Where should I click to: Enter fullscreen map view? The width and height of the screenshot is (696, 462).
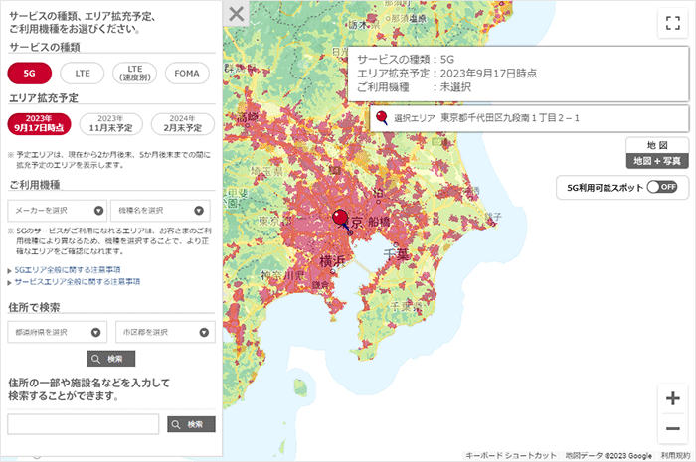pos(673,23)
